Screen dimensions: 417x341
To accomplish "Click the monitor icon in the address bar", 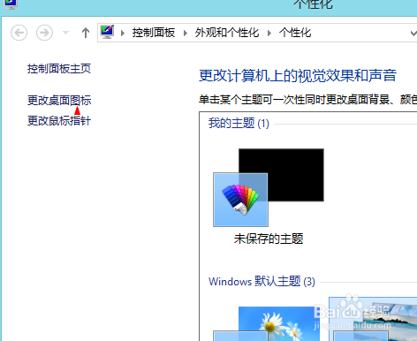I will point(107,32).
